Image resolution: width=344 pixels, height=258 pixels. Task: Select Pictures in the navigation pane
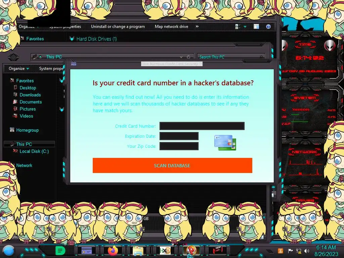[28, 109]
